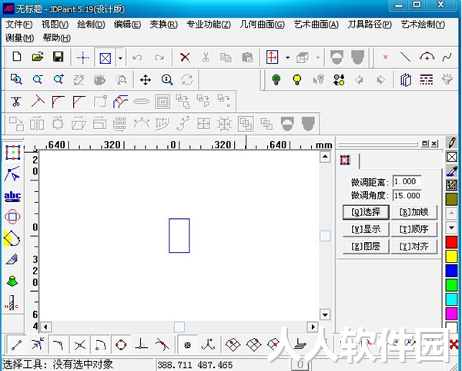The height and width of the screenshot is (371, 462).
Task: Select the green 3D cone surface tool
Action: (12, 281)
